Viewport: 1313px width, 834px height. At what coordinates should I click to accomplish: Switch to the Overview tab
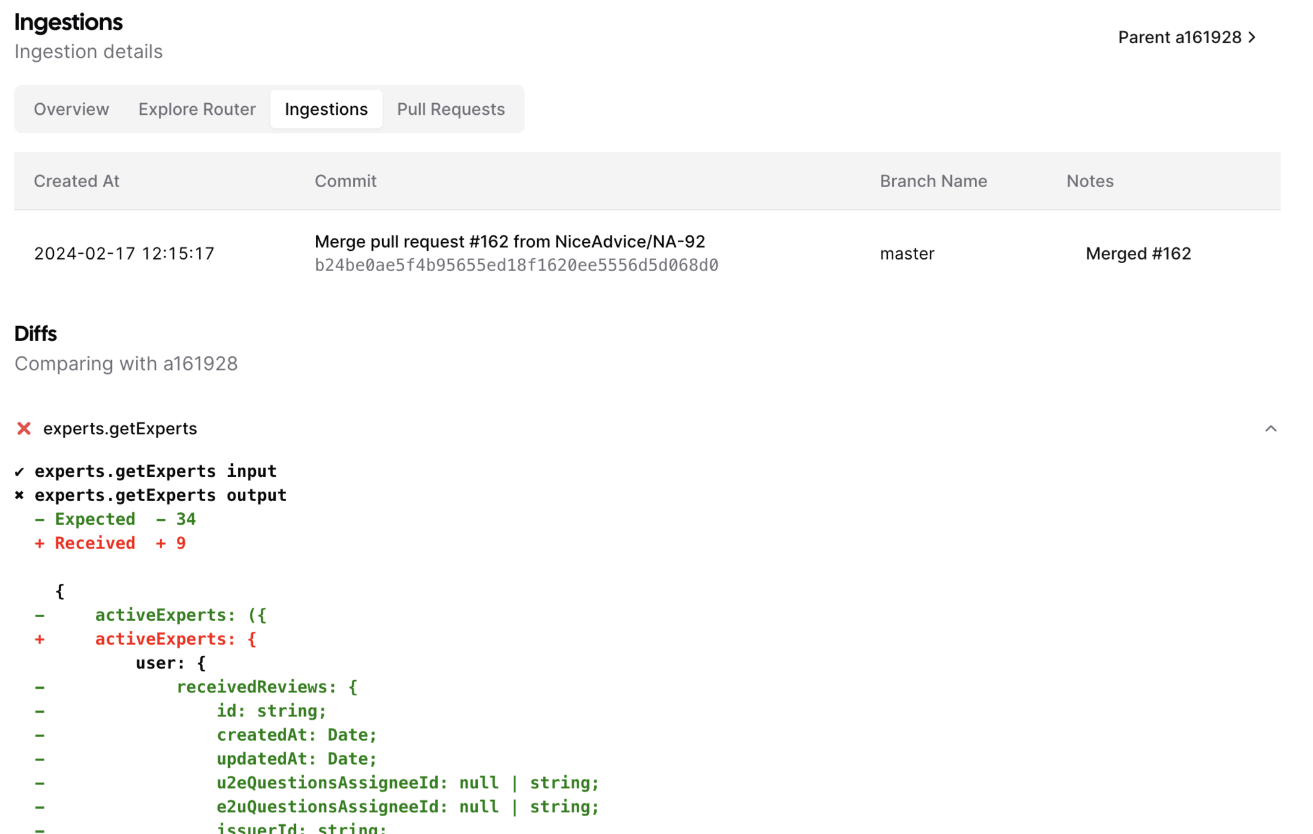(71, 109)
